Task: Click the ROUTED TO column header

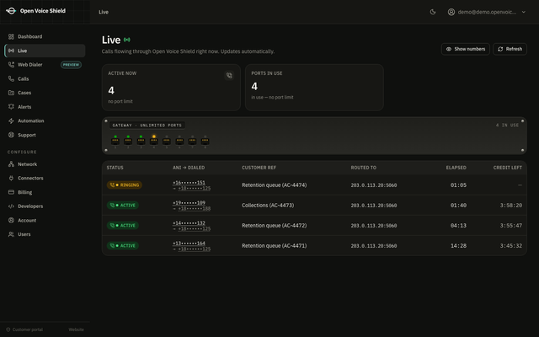Action: (363, 168)
